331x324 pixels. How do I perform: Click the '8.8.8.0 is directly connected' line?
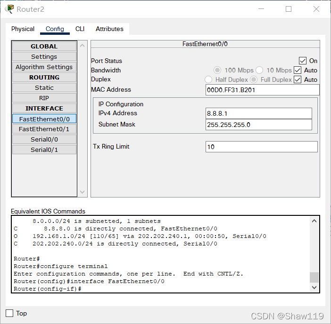[116, 229]
